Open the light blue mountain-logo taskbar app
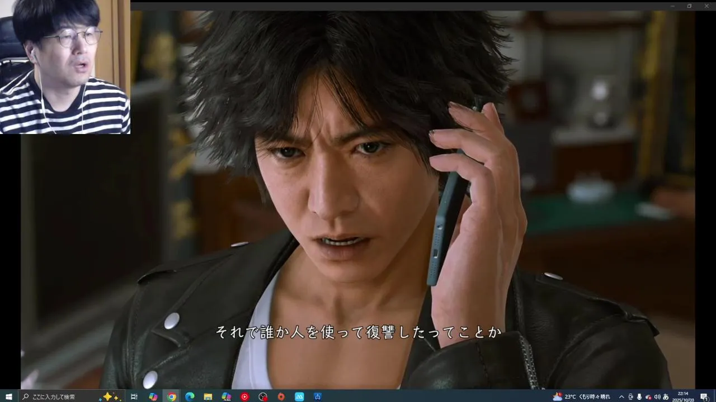This screenshot has height=402, width=716. [x=299, y=396]
